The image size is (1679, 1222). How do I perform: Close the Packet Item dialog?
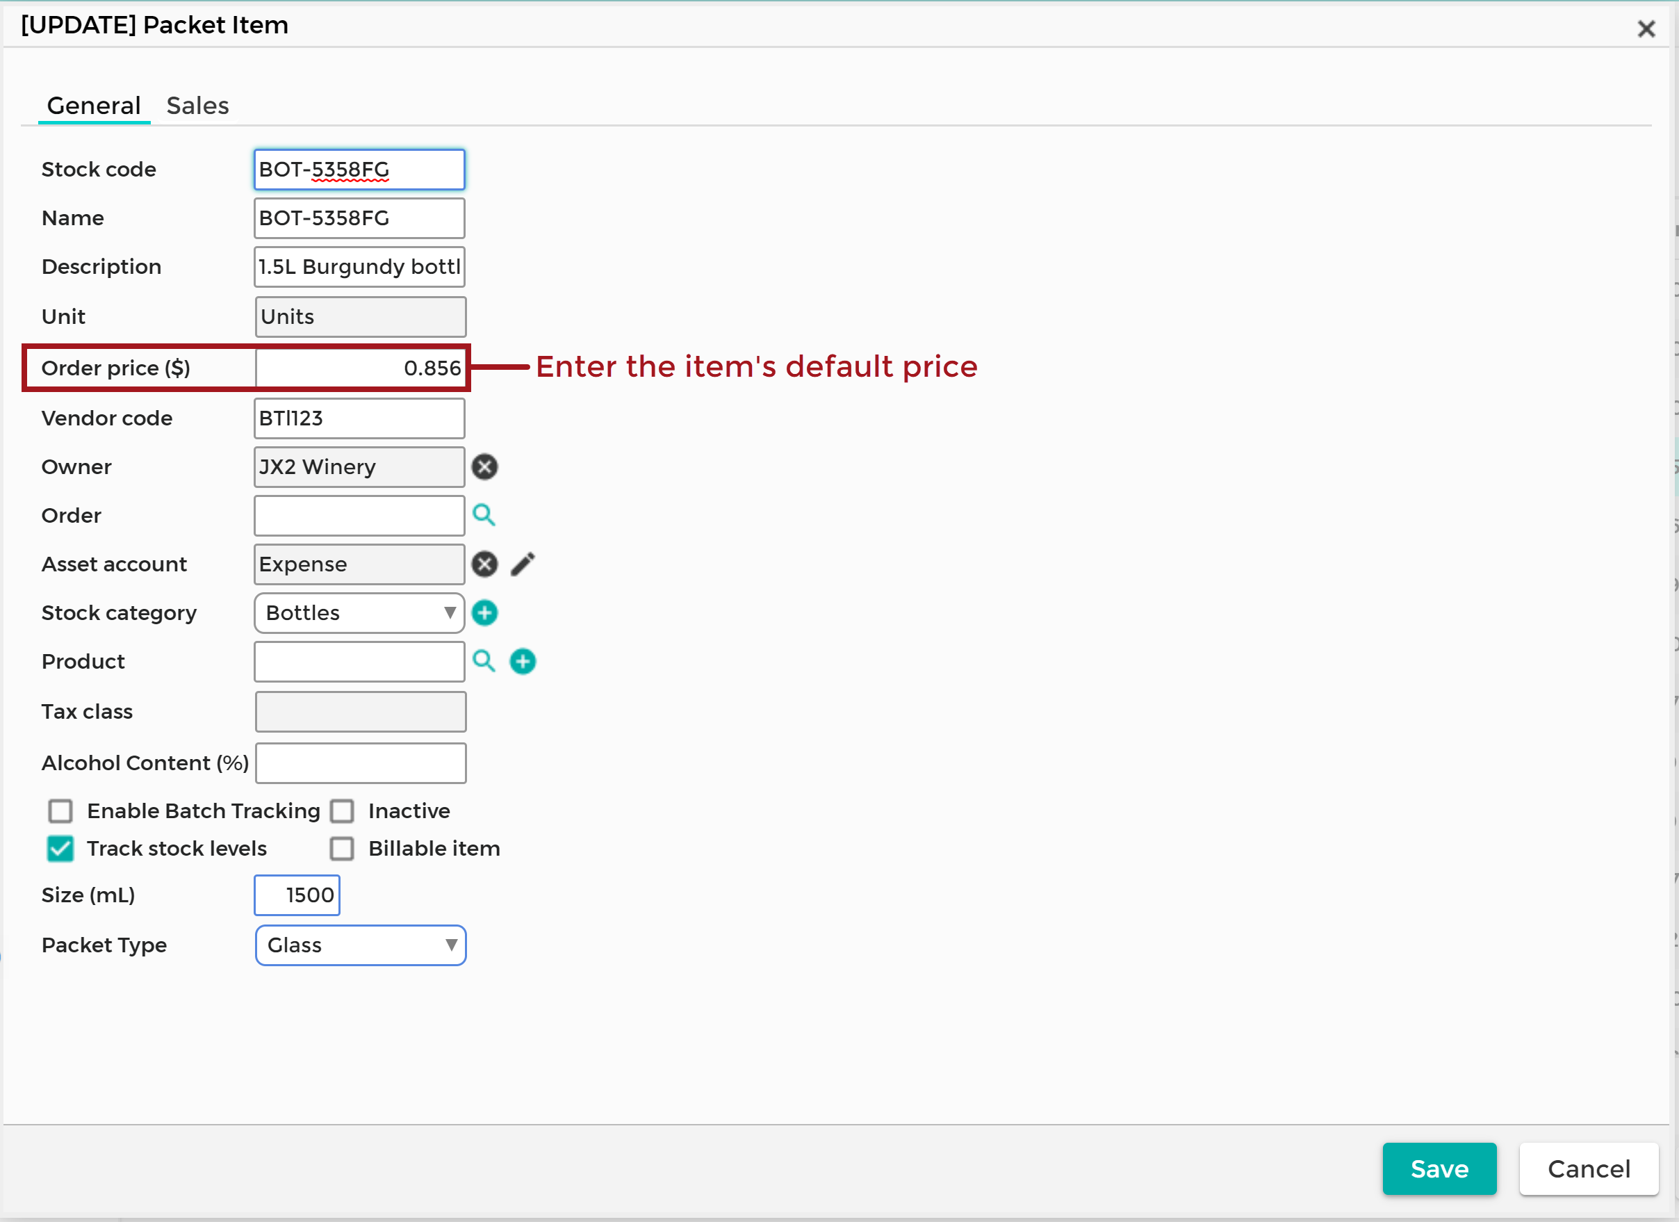click(1646, 29)
